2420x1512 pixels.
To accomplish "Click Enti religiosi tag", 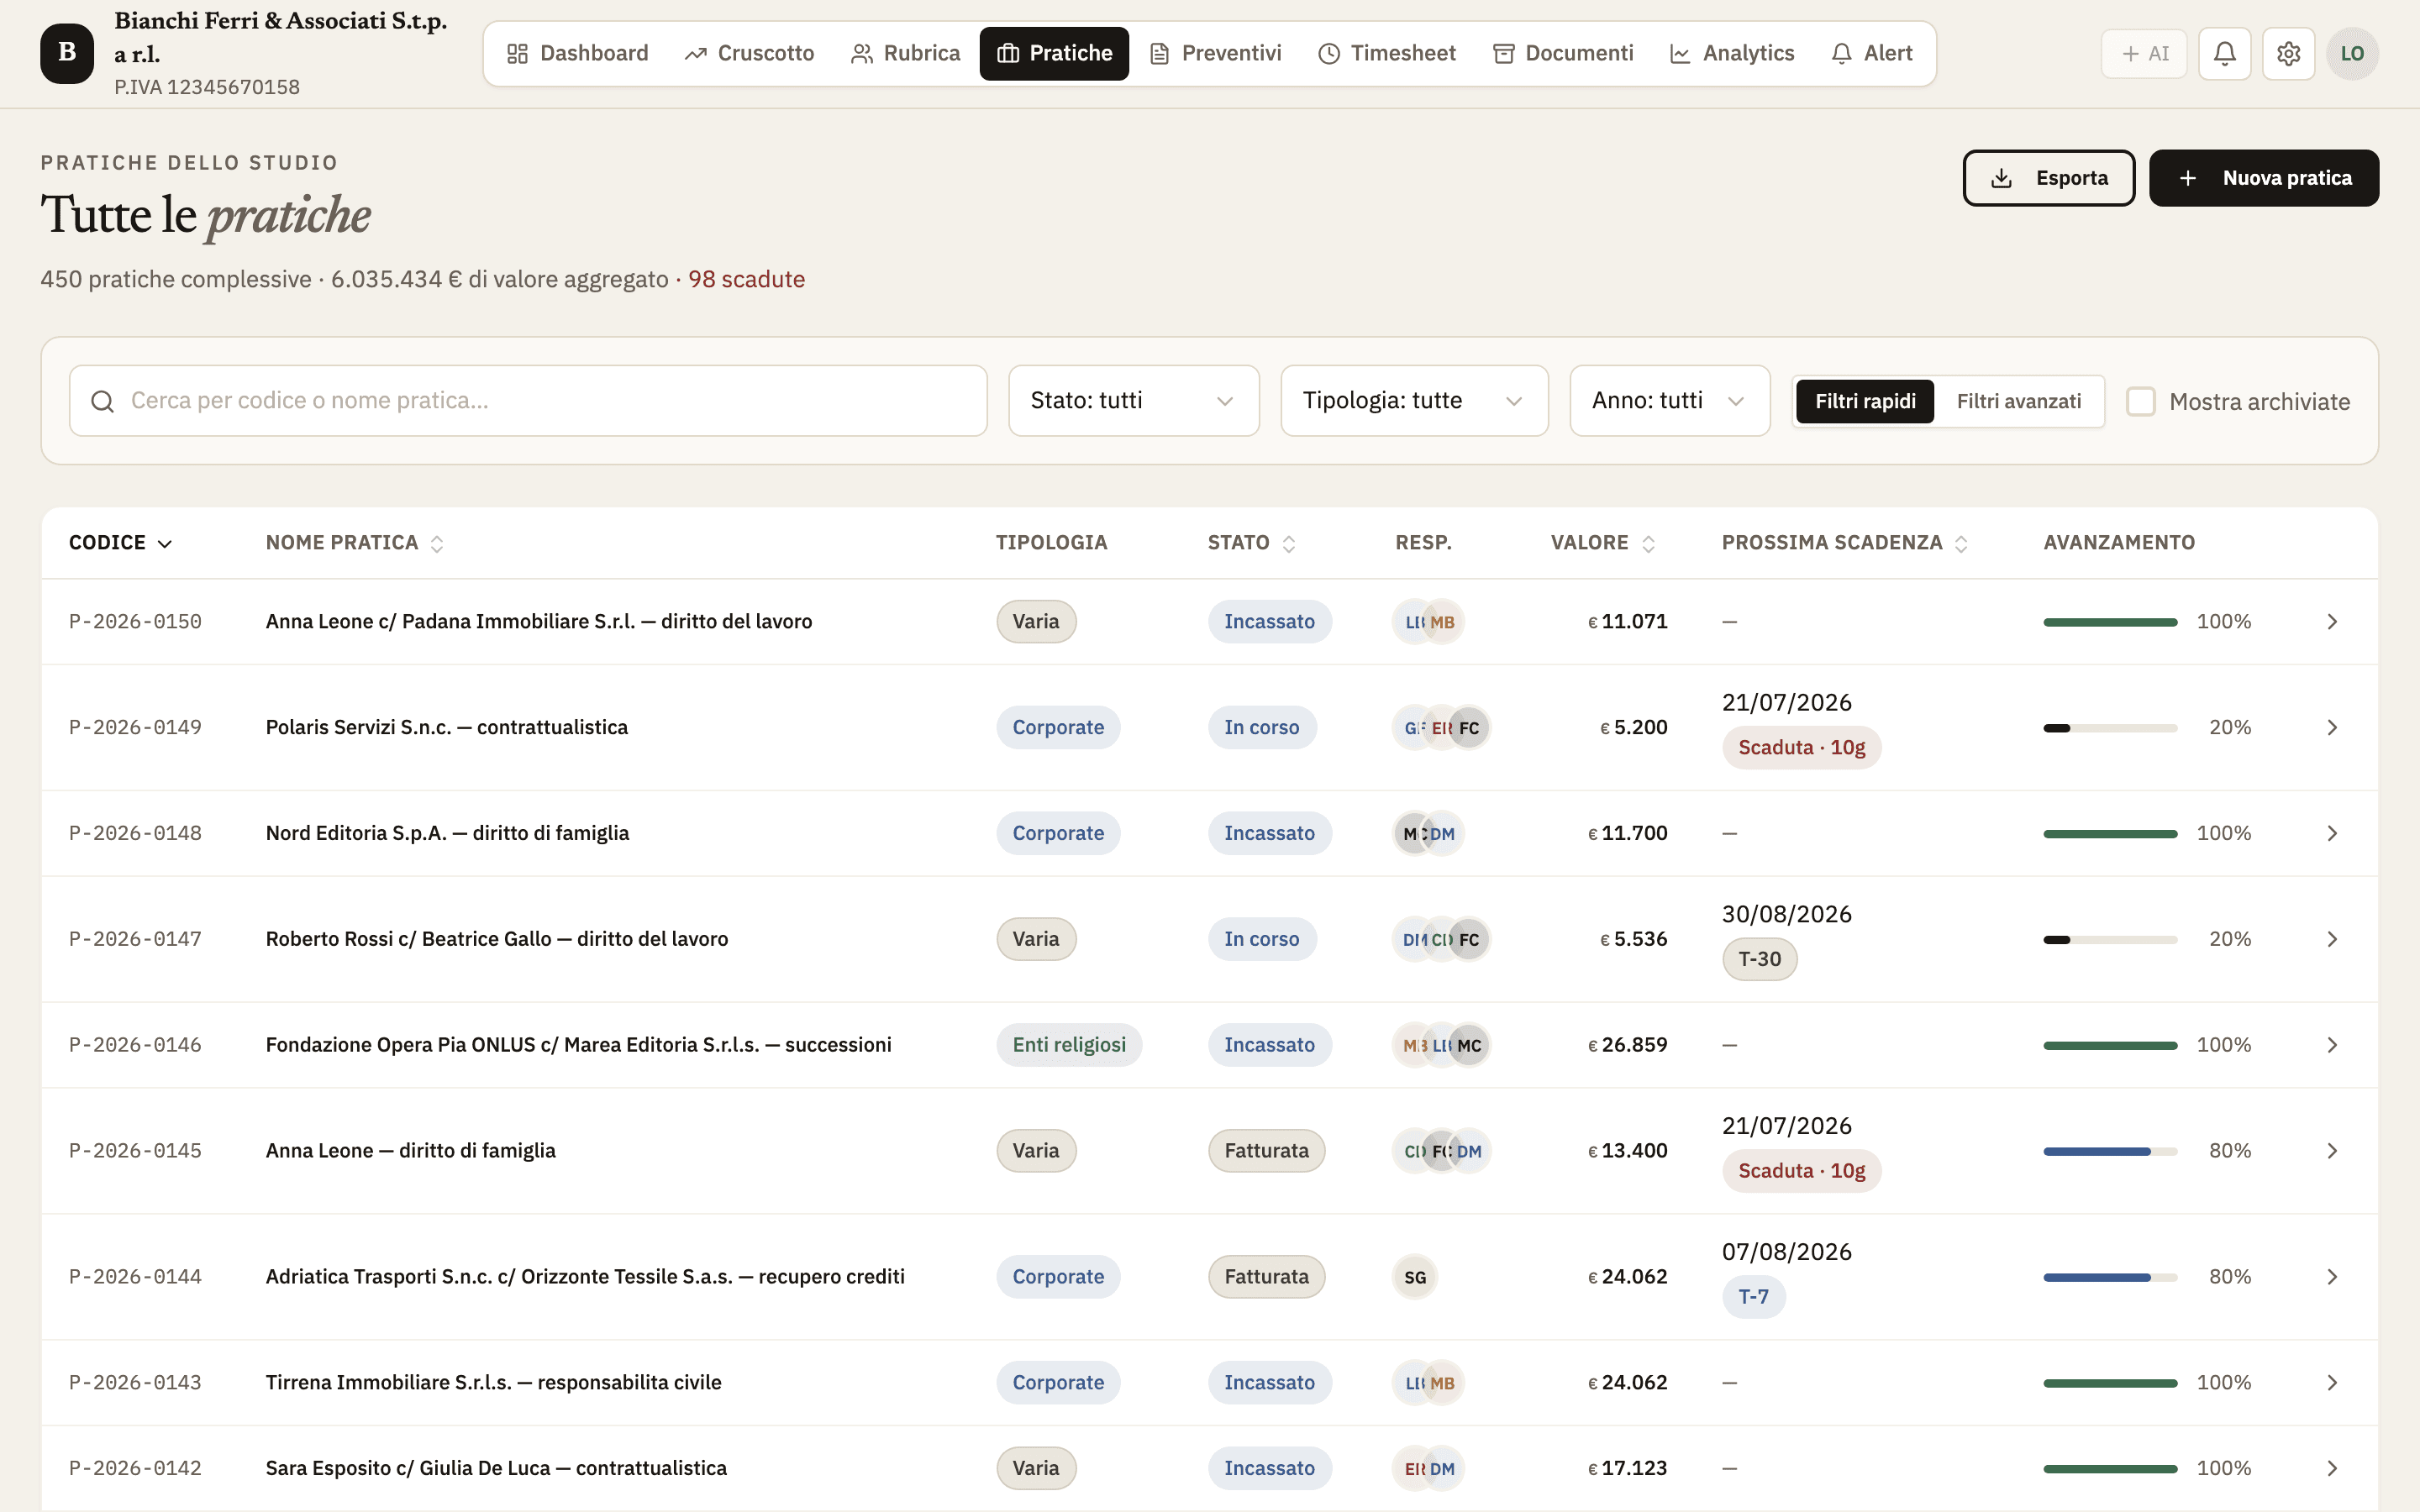I will 1069,1045.
